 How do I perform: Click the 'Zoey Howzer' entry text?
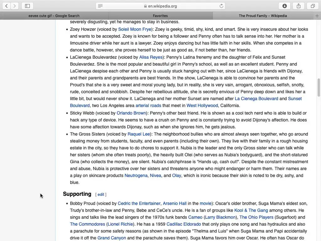tap(83, 29)
